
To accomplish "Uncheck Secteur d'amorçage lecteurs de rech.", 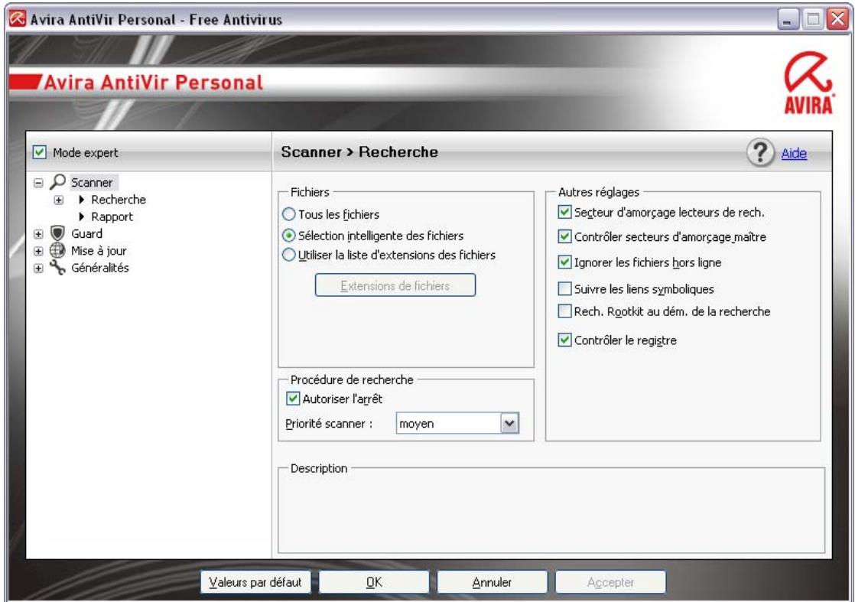I will [x=565, y=212].
